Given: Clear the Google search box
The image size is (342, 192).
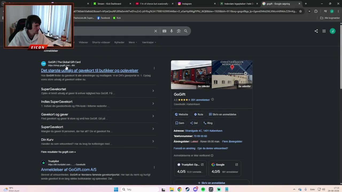Looking at the screenshot, I should [156, 31].
